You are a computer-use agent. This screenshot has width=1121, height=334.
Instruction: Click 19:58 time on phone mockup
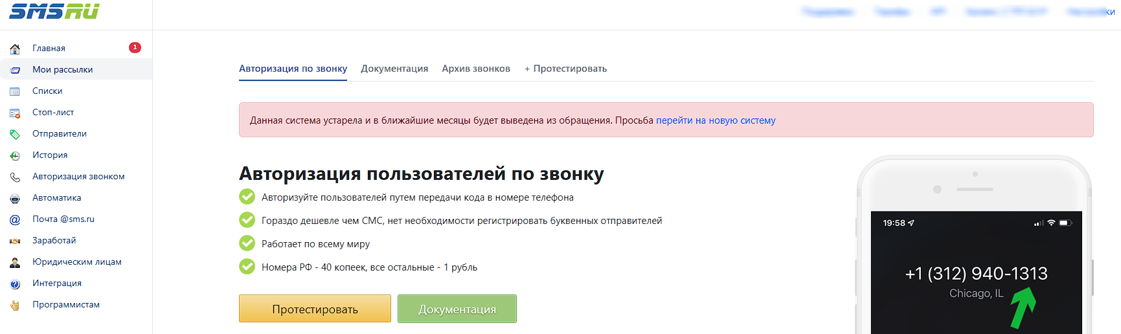tap(894, 223)
